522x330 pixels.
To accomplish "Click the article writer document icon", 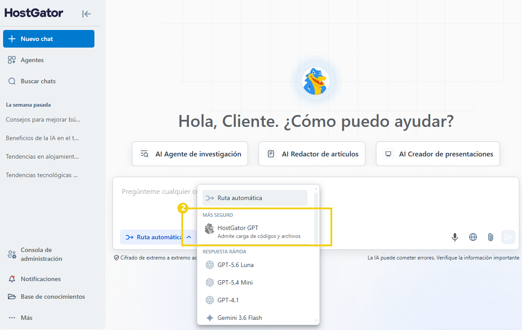I will point(271,154).
